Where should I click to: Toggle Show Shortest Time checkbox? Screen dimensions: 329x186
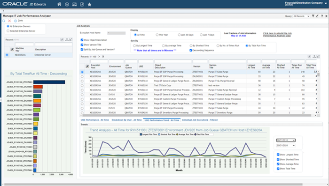click(278, 159)
